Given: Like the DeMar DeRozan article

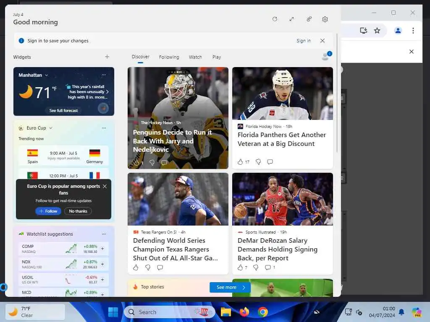Looking at the screenshot, I should [240, 267].
